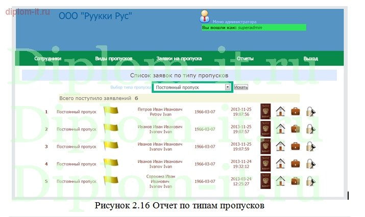Open the Отчеты menu

(x=245, y=59)
